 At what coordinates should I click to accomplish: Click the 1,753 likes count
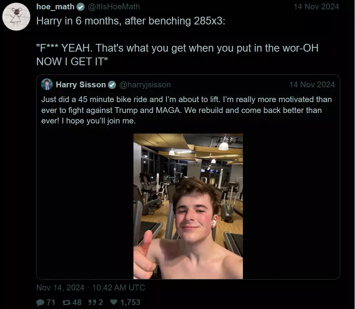coord(130,302)
